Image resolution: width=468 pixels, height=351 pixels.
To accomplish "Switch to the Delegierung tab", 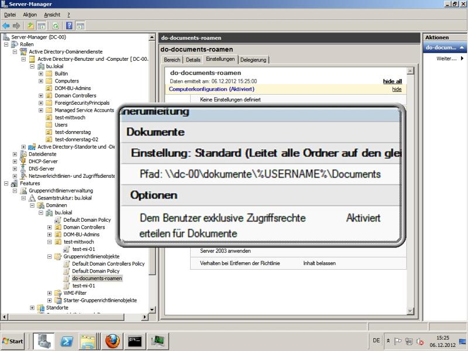I will click(253, 60).
